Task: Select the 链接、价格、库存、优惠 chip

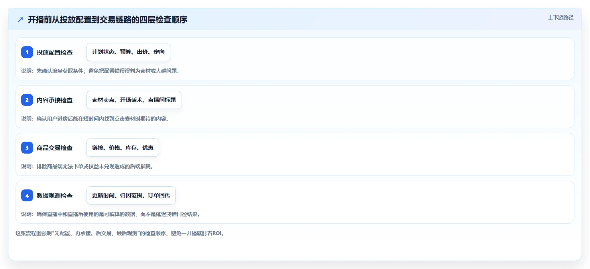Action: pos(123,148)
